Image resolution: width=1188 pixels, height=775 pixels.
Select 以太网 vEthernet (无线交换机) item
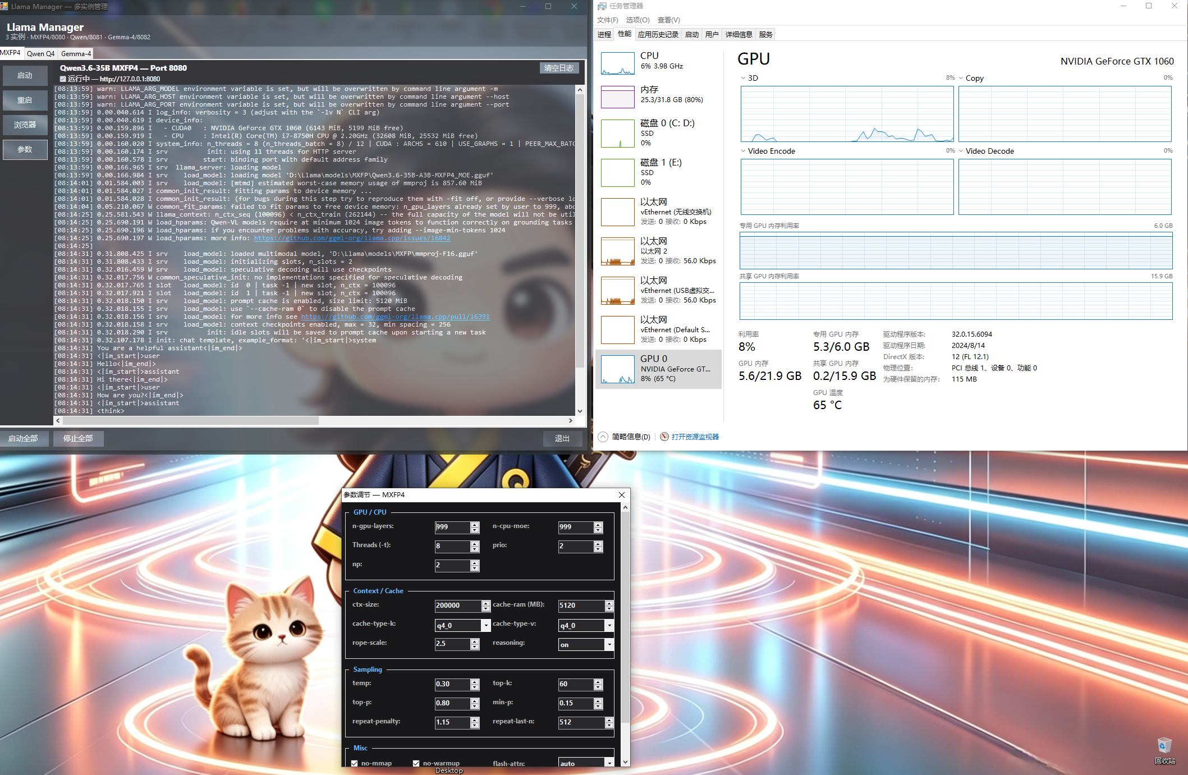point(658,212)
